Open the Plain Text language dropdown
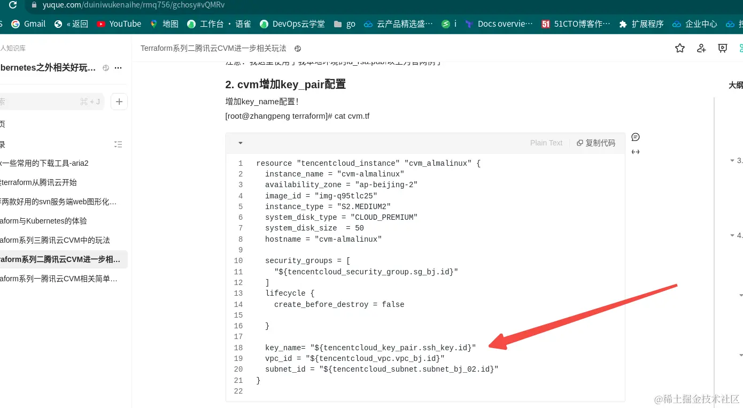The height and width of the screenshot is (408, 743). click(546, 143)
